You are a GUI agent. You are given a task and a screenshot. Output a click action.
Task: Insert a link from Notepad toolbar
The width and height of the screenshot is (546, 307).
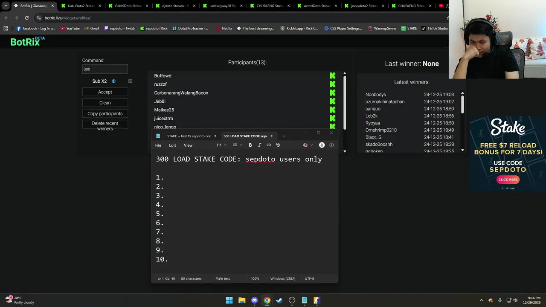tap(269, 145)
